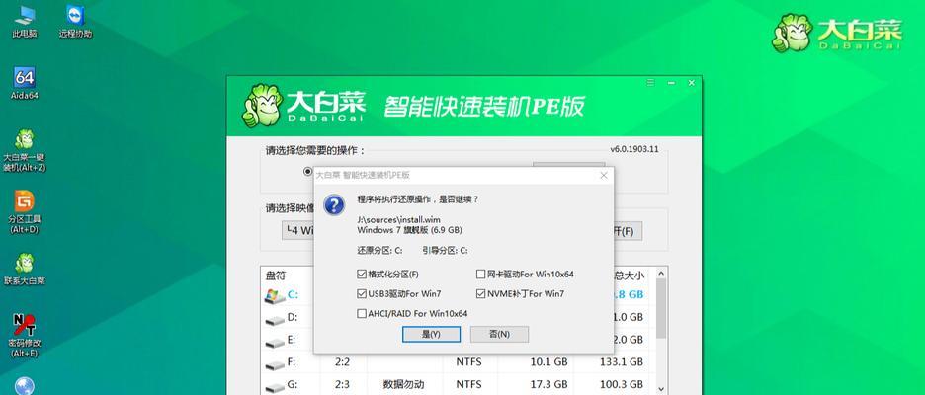Launch the 远程协助 remote assistance icon
This screenshot has width=925, height=395.
click(75, 21)
